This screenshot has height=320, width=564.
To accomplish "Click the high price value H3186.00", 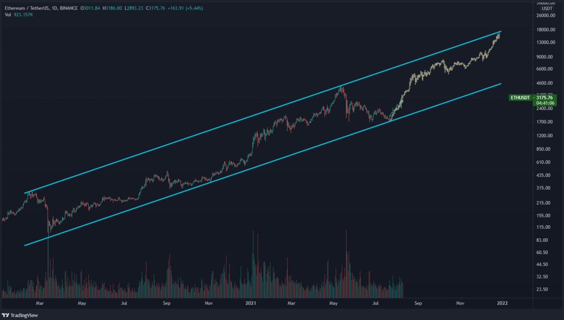I will (x=112, y=8).
